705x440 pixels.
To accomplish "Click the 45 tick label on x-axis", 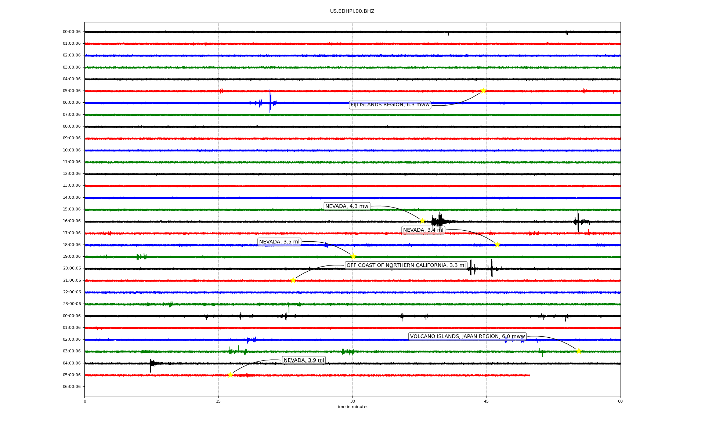I will (x=486, y=401).
